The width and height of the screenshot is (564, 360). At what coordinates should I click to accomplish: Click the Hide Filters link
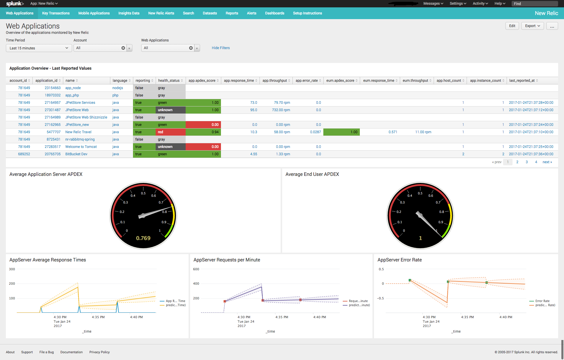221,48
